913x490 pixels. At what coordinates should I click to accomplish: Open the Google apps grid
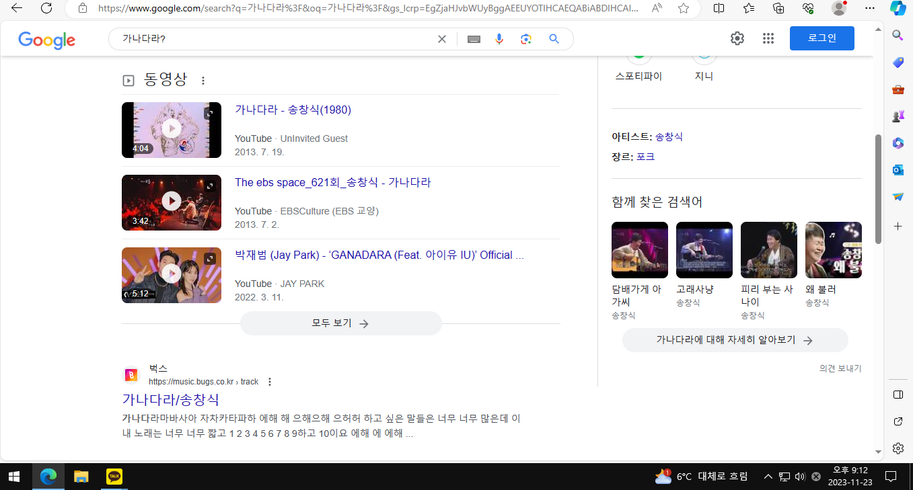coord(768,38)
